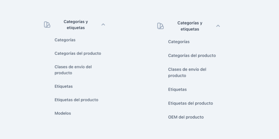The width and height of the screenshot is (279, 139).
Task: Open Categorías in the left menu
Action: click(65, 40)
